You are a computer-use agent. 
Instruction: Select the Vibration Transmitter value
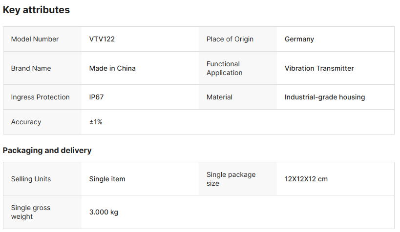pos(319,68)
